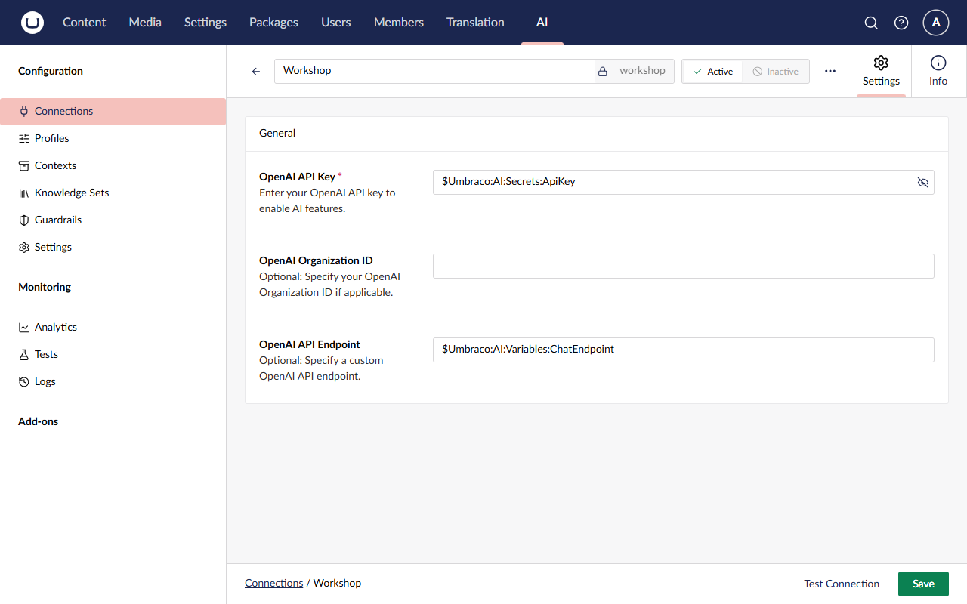
Task: Click the Tests flask icon
Action: pos(24,354)
